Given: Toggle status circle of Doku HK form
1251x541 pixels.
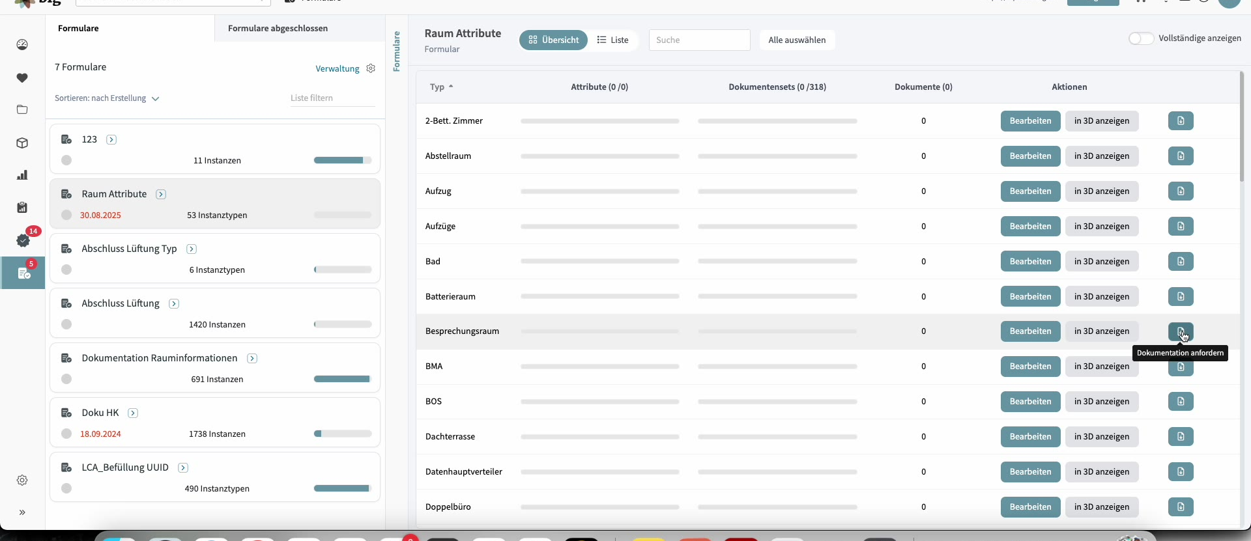Looking at the screenshot, I should (66, 434).
